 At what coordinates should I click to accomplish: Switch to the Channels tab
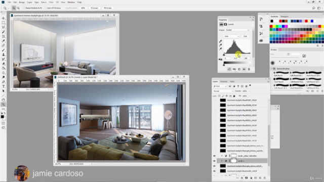coord(224,81)
